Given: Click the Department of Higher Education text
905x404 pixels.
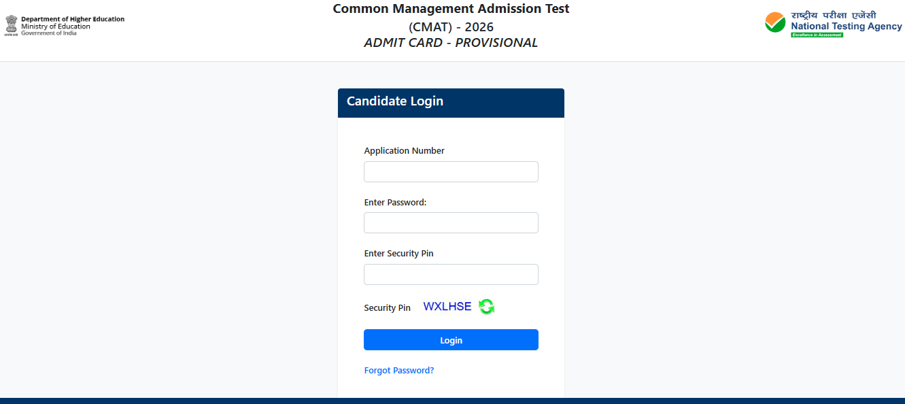Looking at the screenshot, I should pyautogui.click(x=73, y=19).
